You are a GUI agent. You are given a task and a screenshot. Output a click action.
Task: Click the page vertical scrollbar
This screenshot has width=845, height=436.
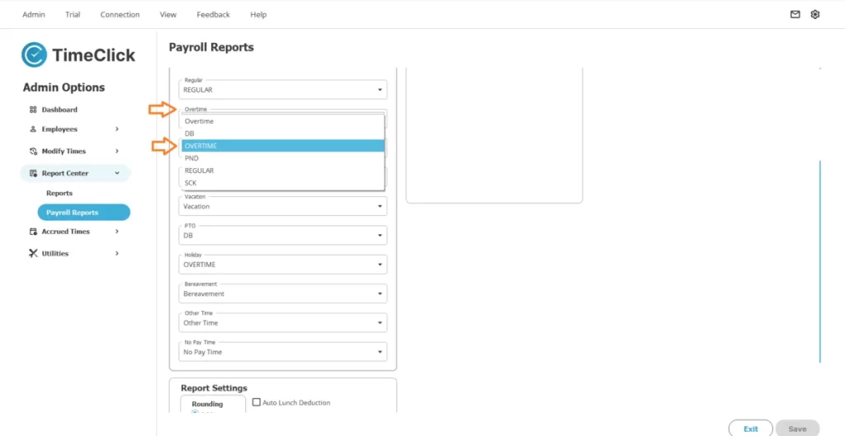[819, 261]
